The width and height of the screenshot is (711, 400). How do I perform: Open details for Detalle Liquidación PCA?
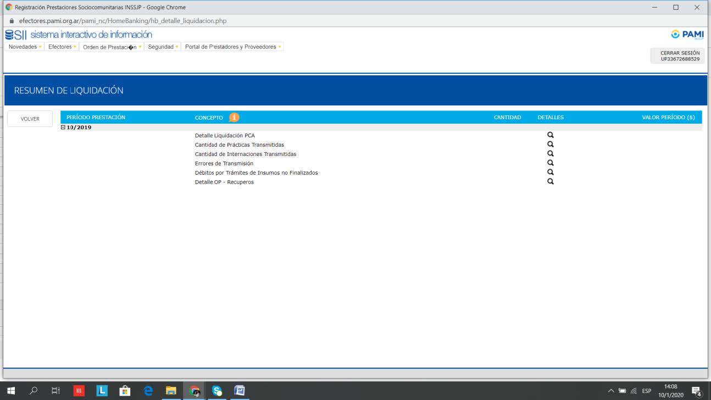click(551, 135)
